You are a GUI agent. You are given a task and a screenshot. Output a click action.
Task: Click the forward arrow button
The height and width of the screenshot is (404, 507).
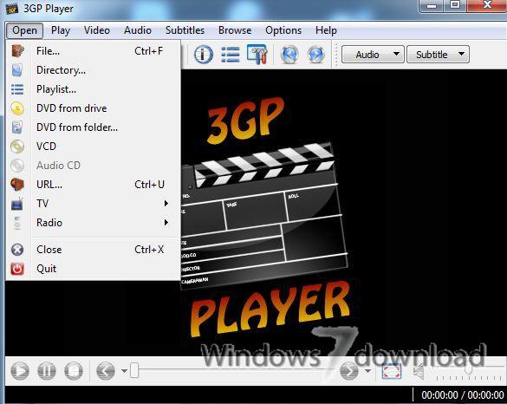tap(349, 371)
